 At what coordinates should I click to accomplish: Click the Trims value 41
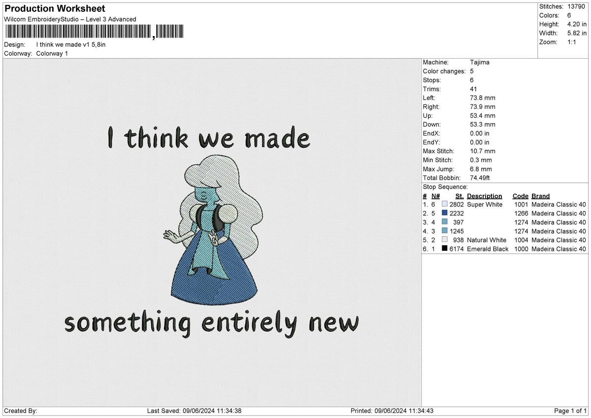pos(474,89)
